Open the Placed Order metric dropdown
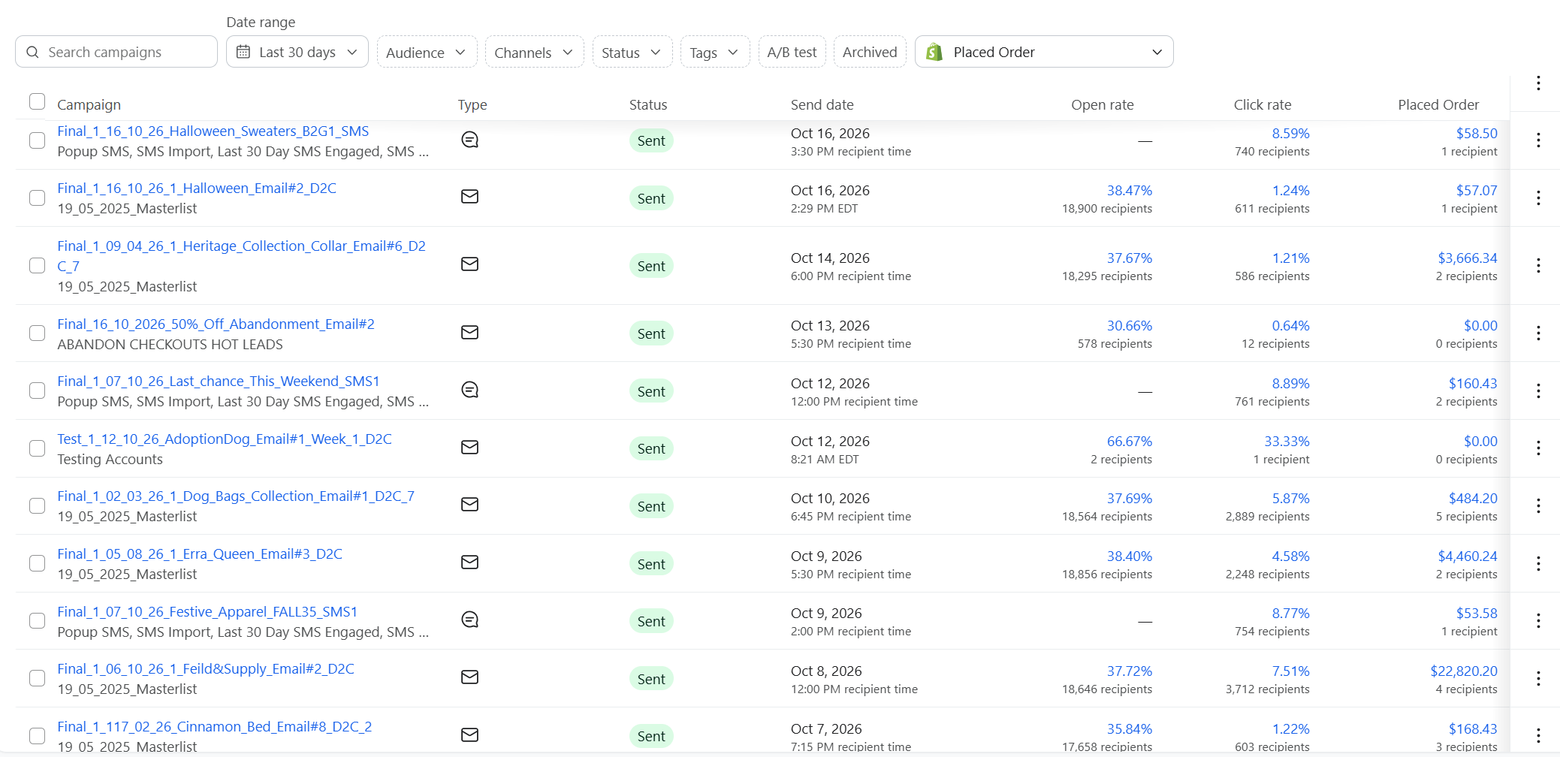 [x=1044, y=52]
